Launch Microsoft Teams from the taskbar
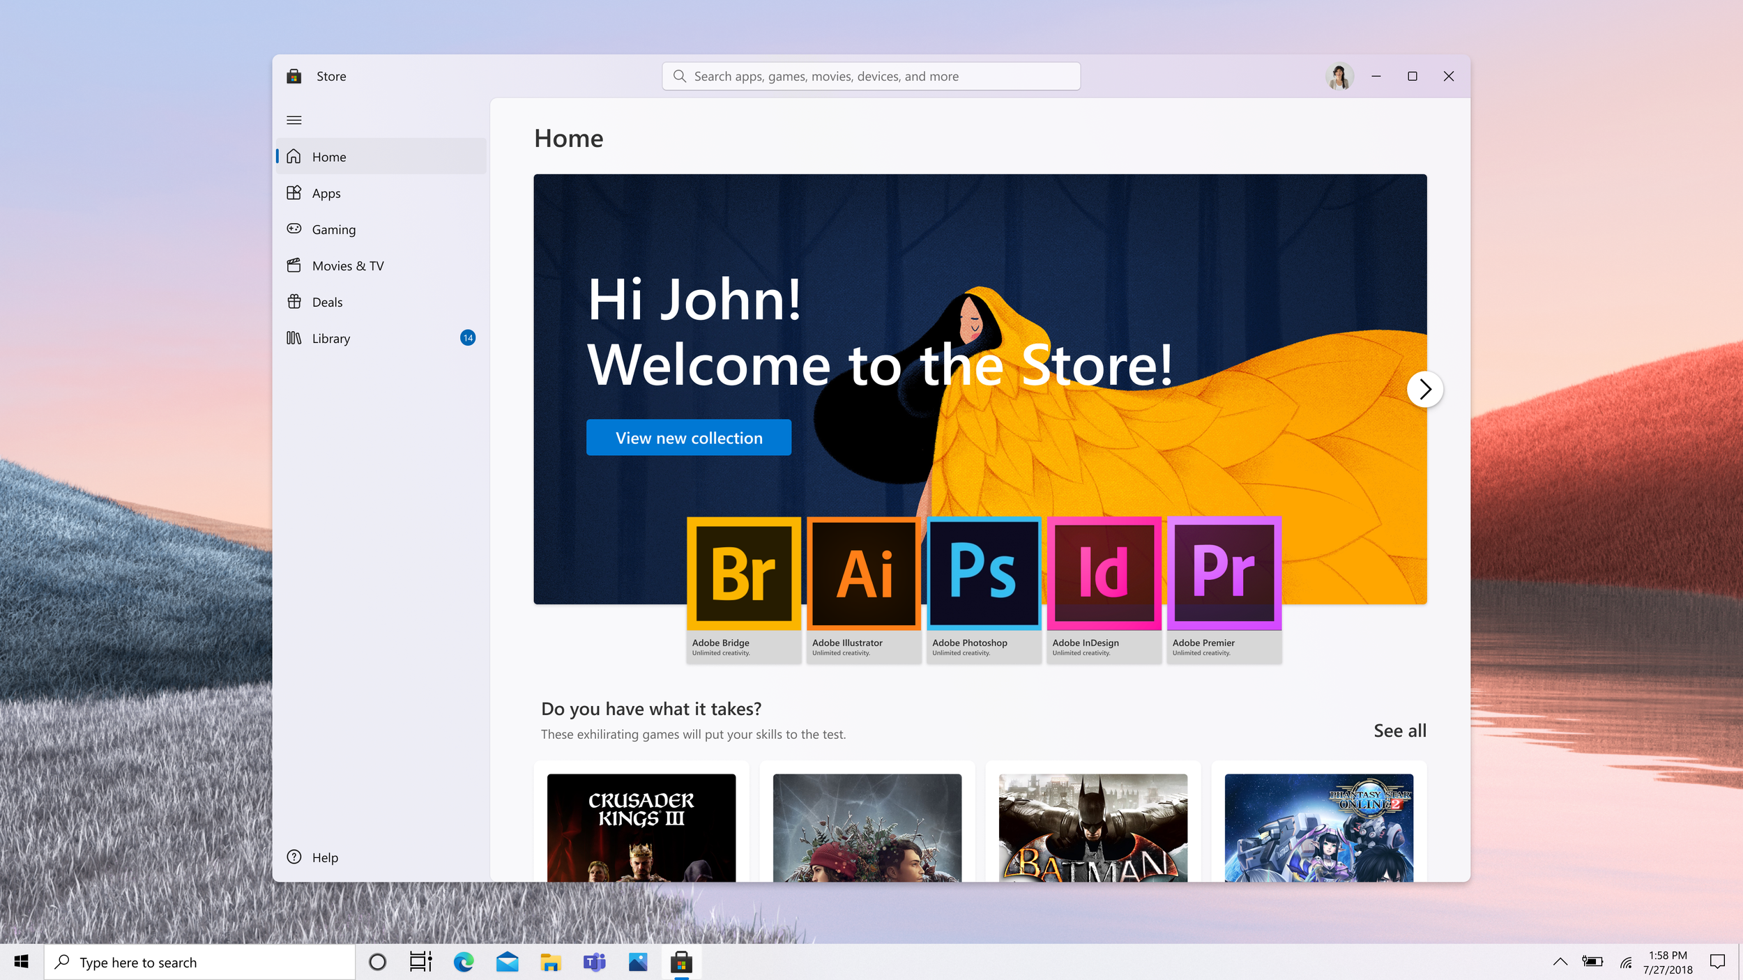The width and height of the screenshot is (1743, 980). 594,963
